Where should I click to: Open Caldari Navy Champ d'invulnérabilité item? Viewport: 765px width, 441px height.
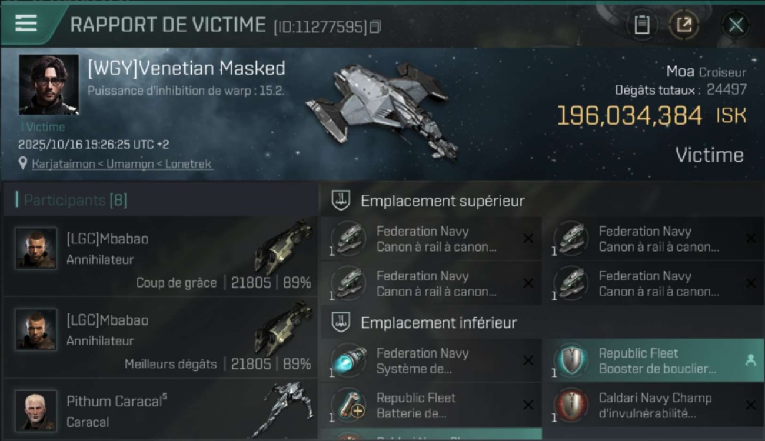(657, 406)
